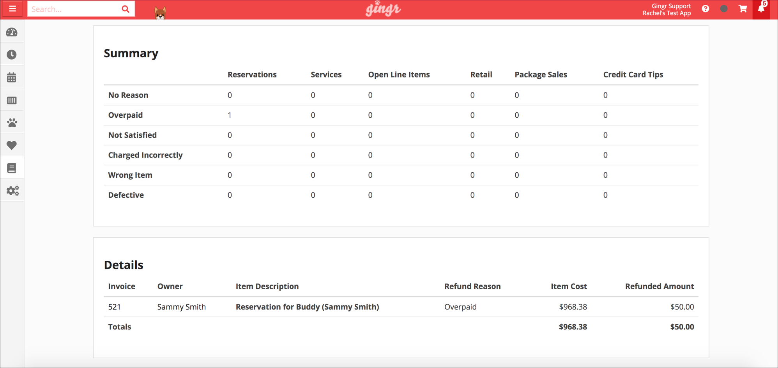Click the Details heading
Viewport: 778px width, 368px height.
[124, 265]
